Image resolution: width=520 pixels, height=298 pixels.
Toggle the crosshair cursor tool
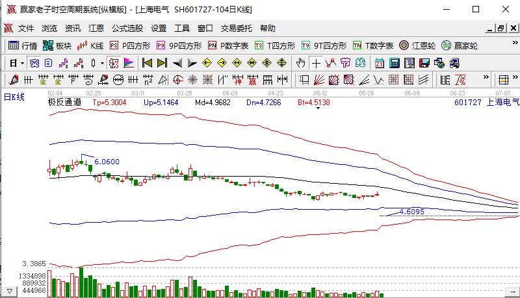[316, 63]
